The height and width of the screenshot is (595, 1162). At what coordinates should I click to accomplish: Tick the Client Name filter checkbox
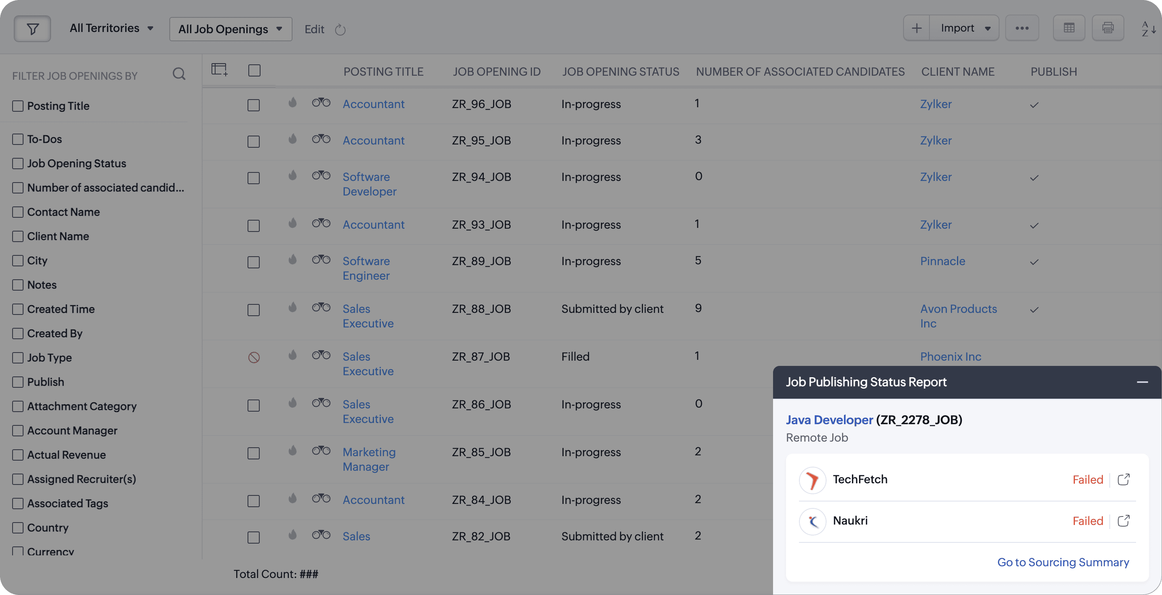[18, 237]
